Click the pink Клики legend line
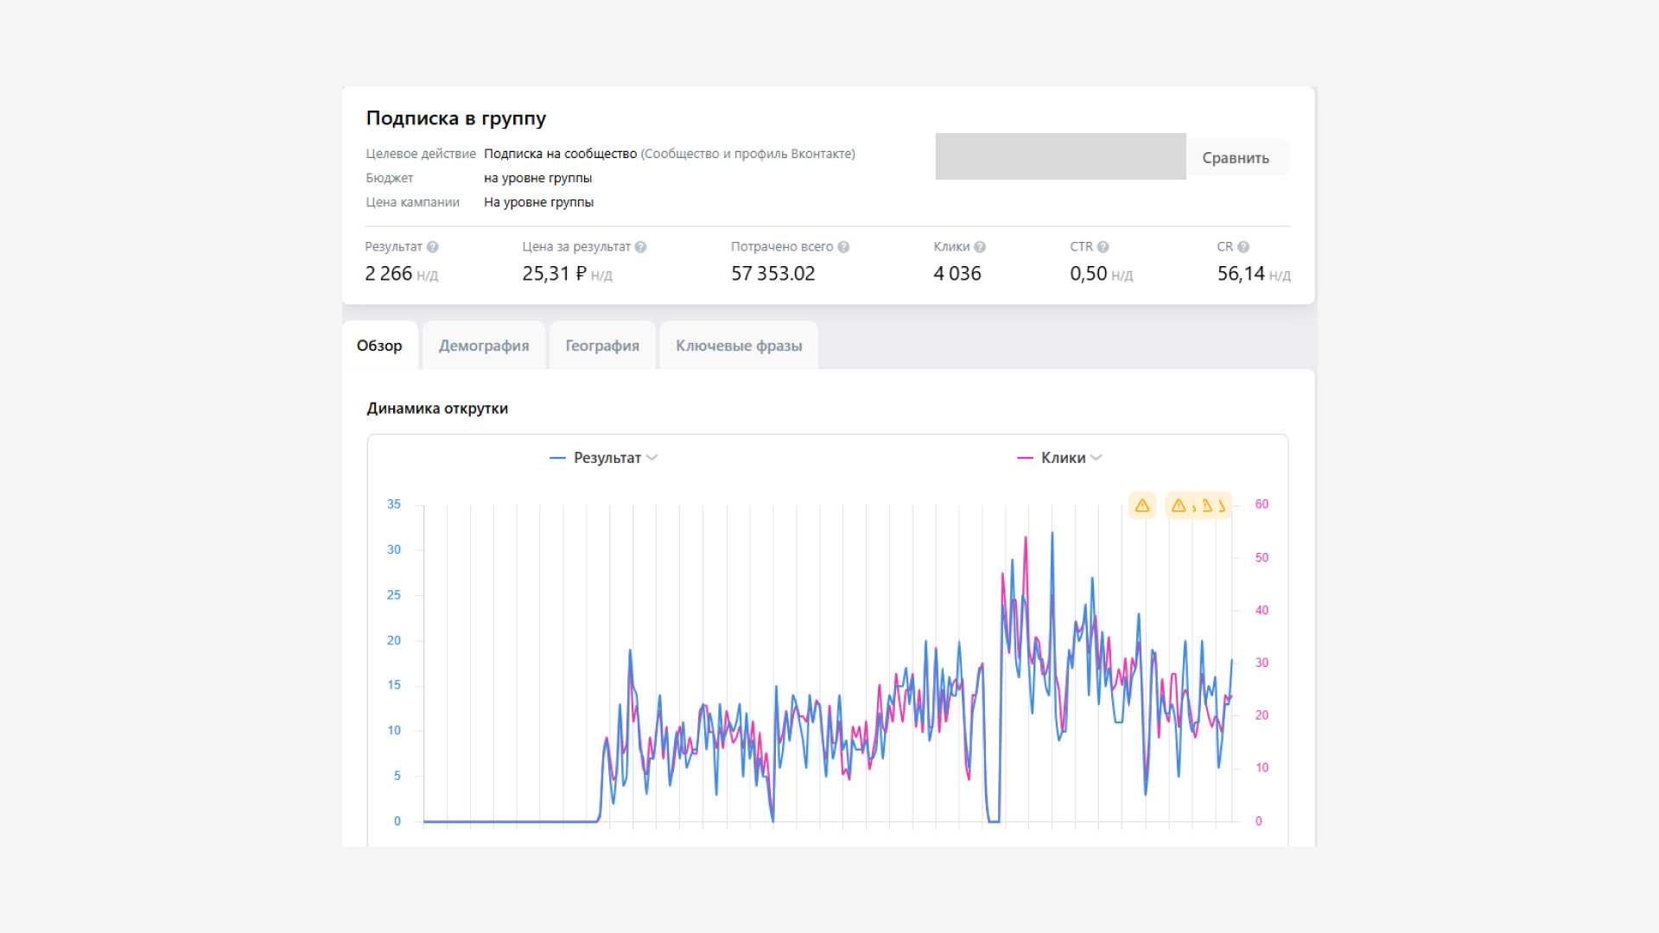1659x933 pixels. point(1025,458)
